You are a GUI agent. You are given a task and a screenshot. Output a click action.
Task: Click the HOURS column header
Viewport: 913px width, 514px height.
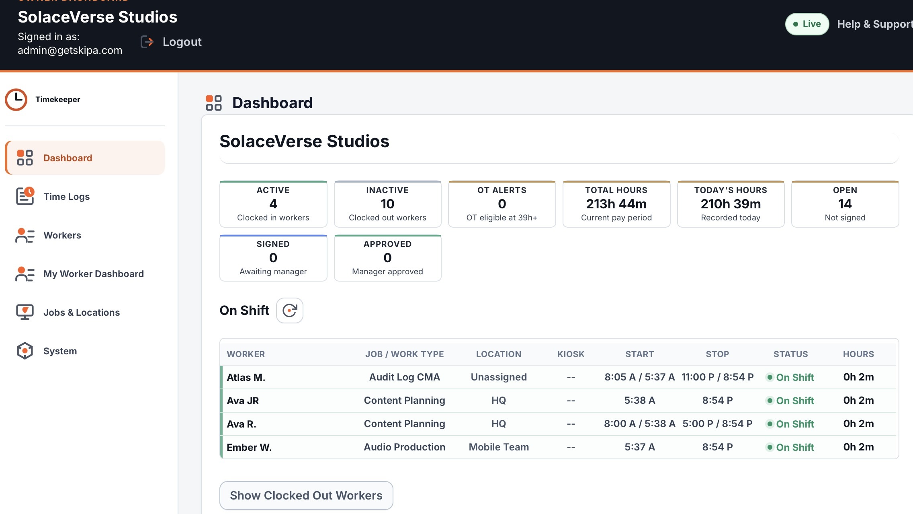click(x=859, y=354)
